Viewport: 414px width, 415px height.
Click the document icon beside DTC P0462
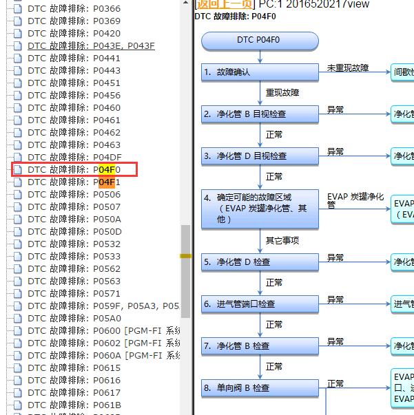click(x=17, y=133)
